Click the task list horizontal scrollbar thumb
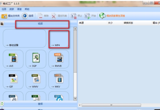This screenshot has width=160, height=110. [111, 105]
